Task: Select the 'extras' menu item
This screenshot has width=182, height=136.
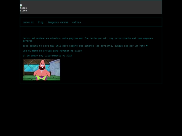Action: click(x=77, y=22)
